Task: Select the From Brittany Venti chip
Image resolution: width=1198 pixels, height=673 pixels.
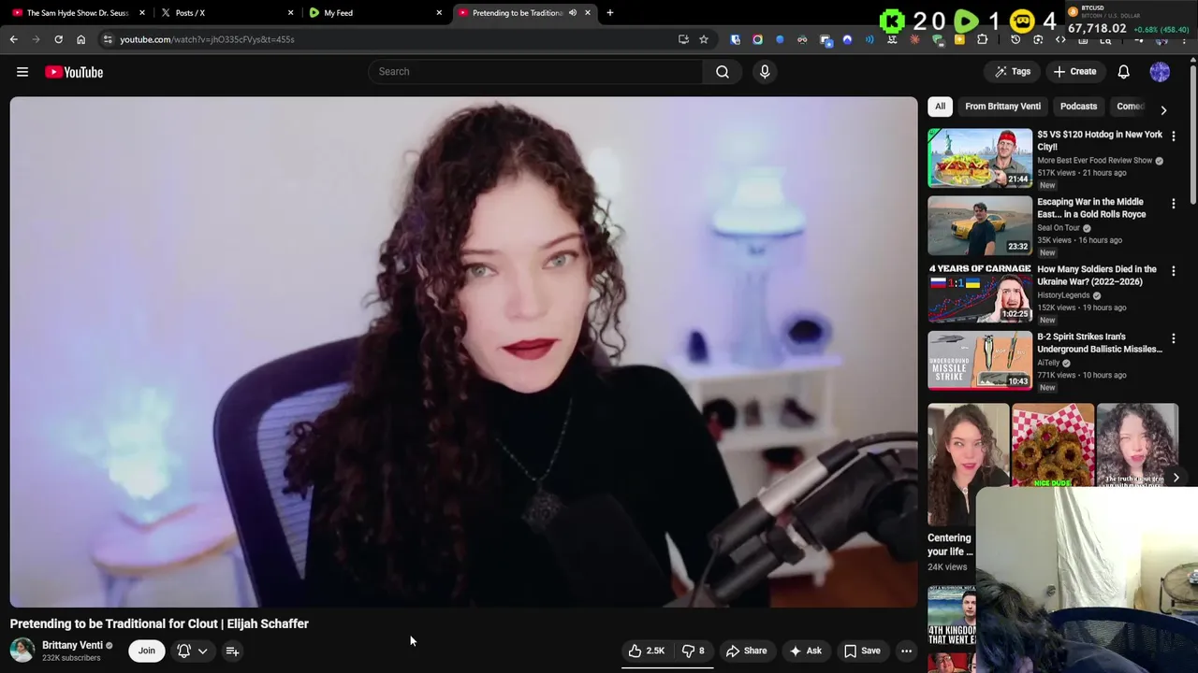Action: (1002, 107)
